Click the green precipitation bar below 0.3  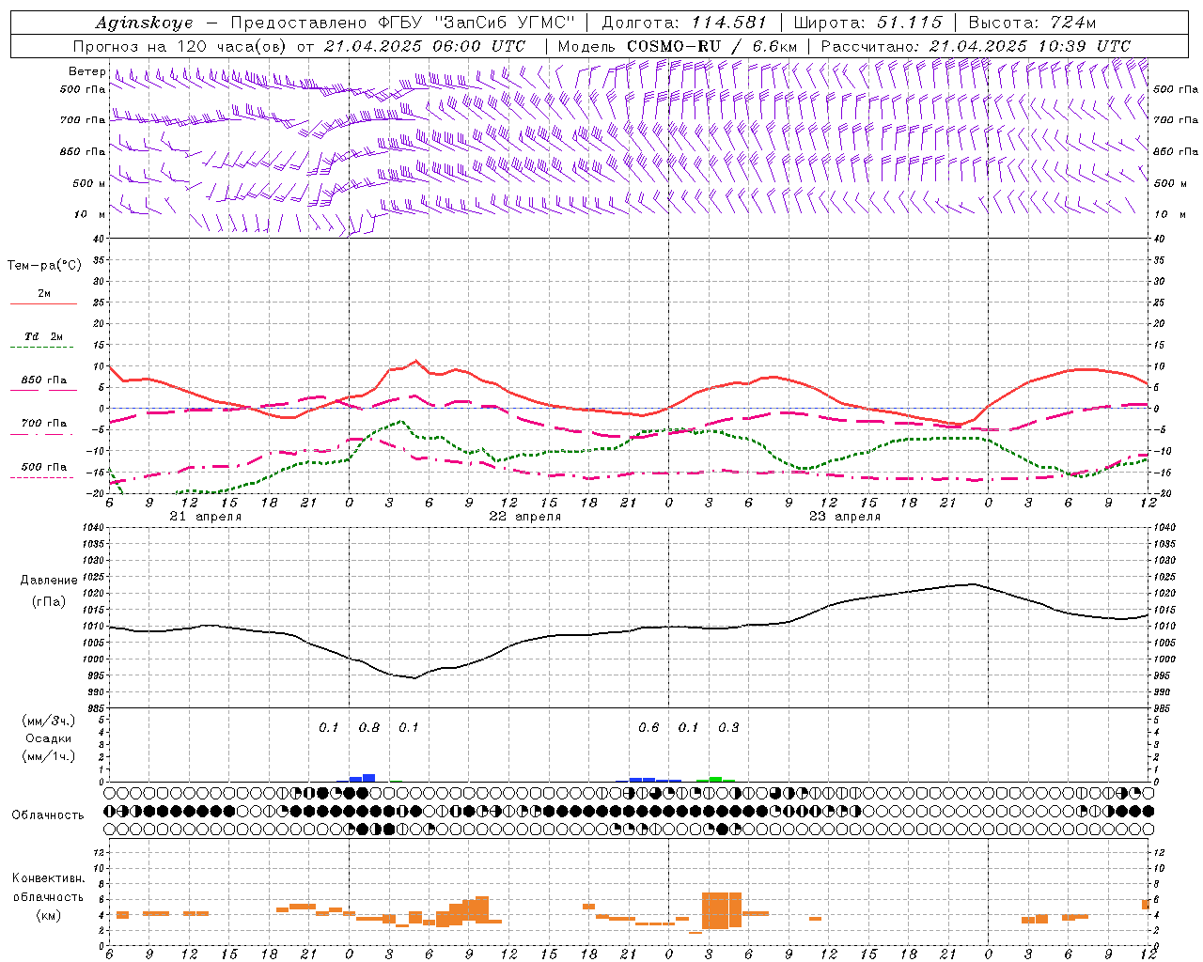[x=715, y=779]
